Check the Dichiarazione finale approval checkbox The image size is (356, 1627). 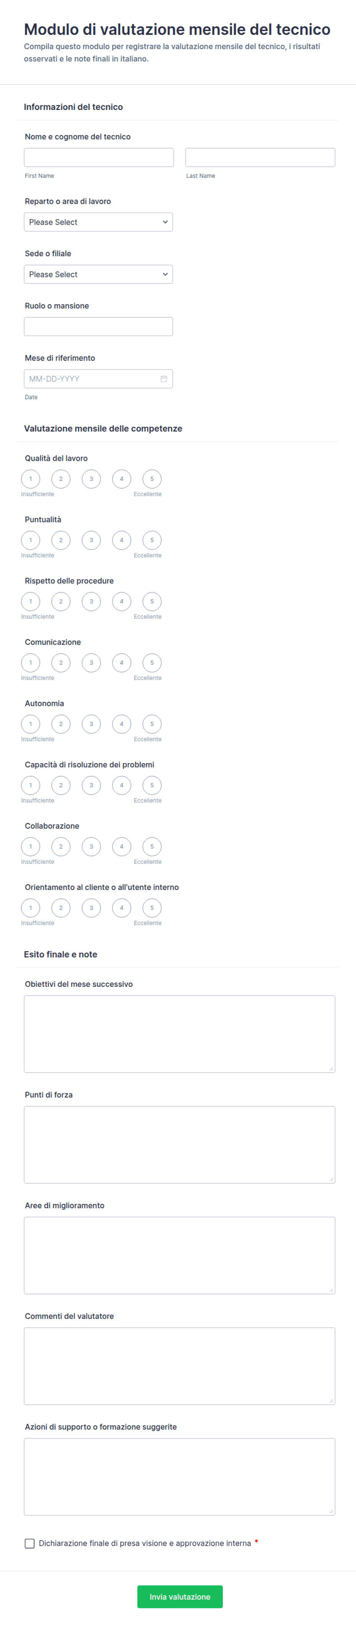point(30,1543)
